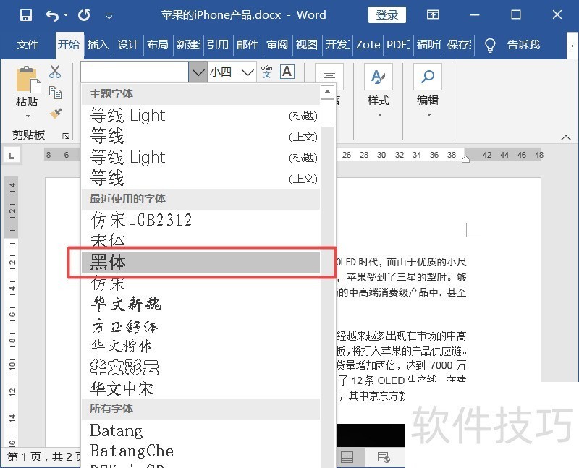
Task: Click page count in status bar
Action: [44, 457]
